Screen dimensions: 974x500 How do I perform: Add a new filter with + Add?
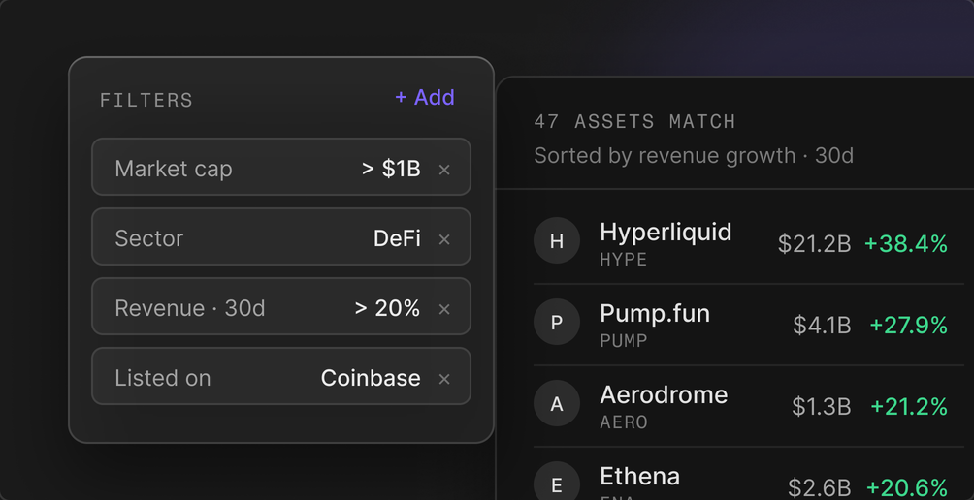(x=425, y=98)
